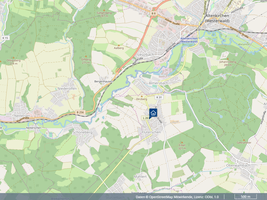Click the K 31 road shield

pyautogui.click(x=159, y=97)
